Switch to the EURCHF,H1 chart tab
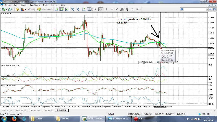The image size is (217, 122). (48, 110)
